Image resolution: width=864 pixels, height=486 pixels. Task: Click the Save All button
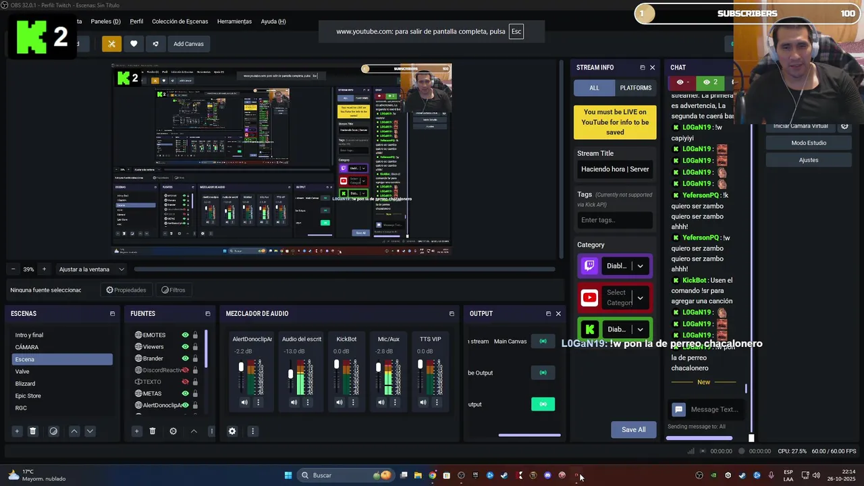[633, 430]
